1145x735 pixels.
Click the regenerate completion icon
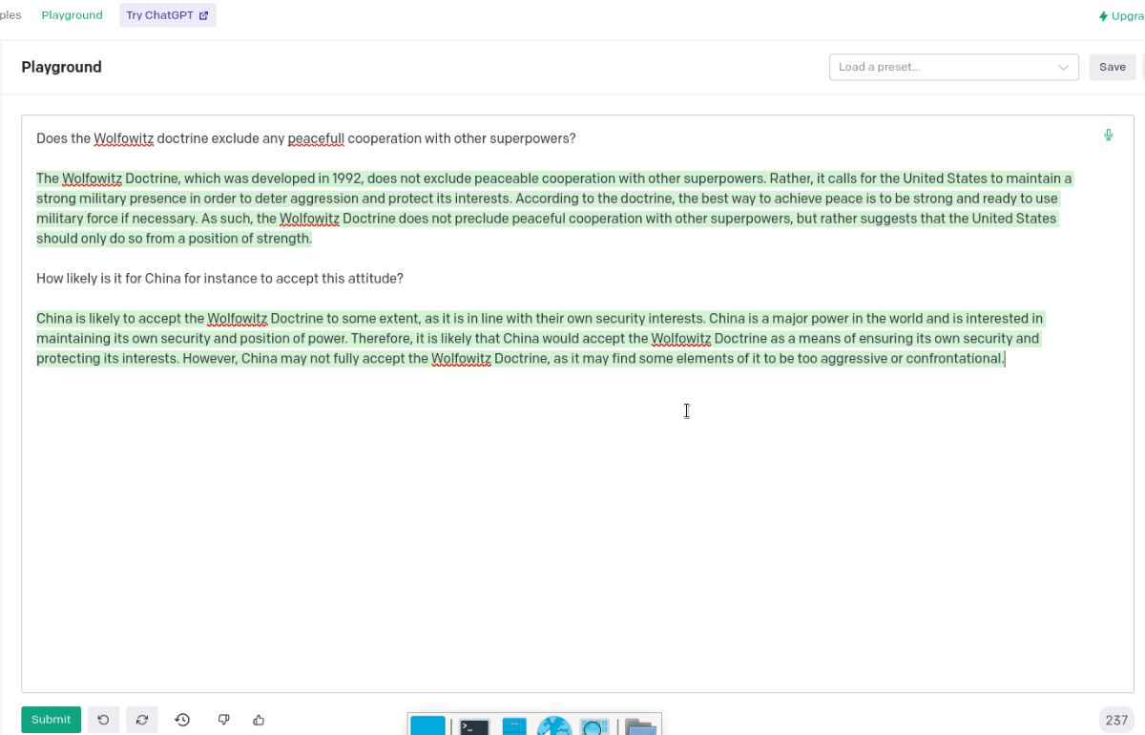point(142,720)
